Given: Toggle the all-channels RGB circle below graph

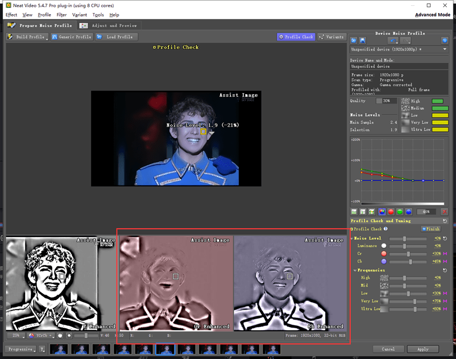Looking at the screenshot, I should 381,212.
